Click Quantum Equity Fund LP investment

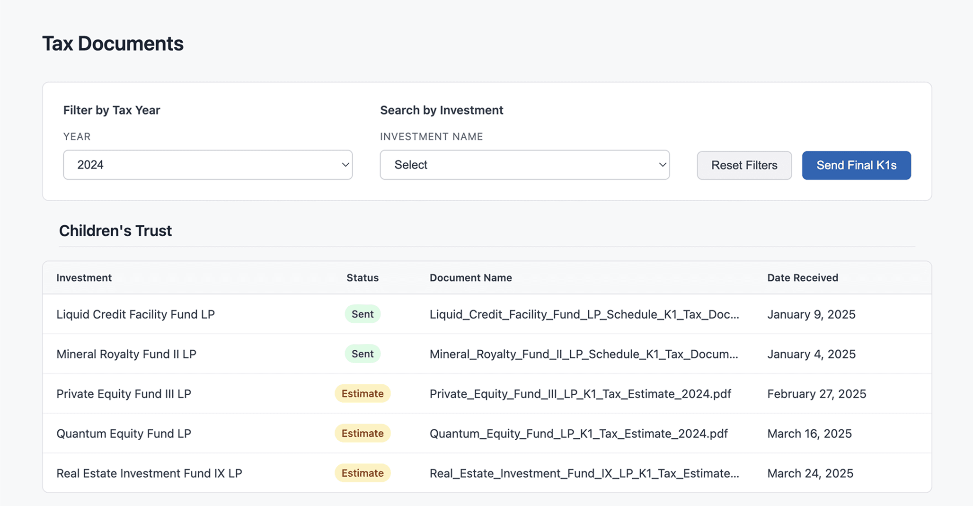[124, 434]
